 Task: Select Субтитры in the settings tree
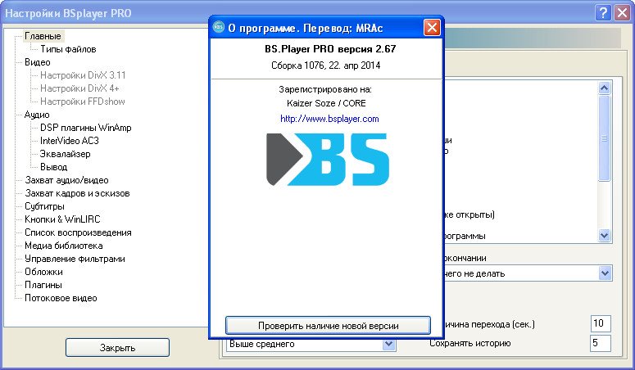[44, 206]
